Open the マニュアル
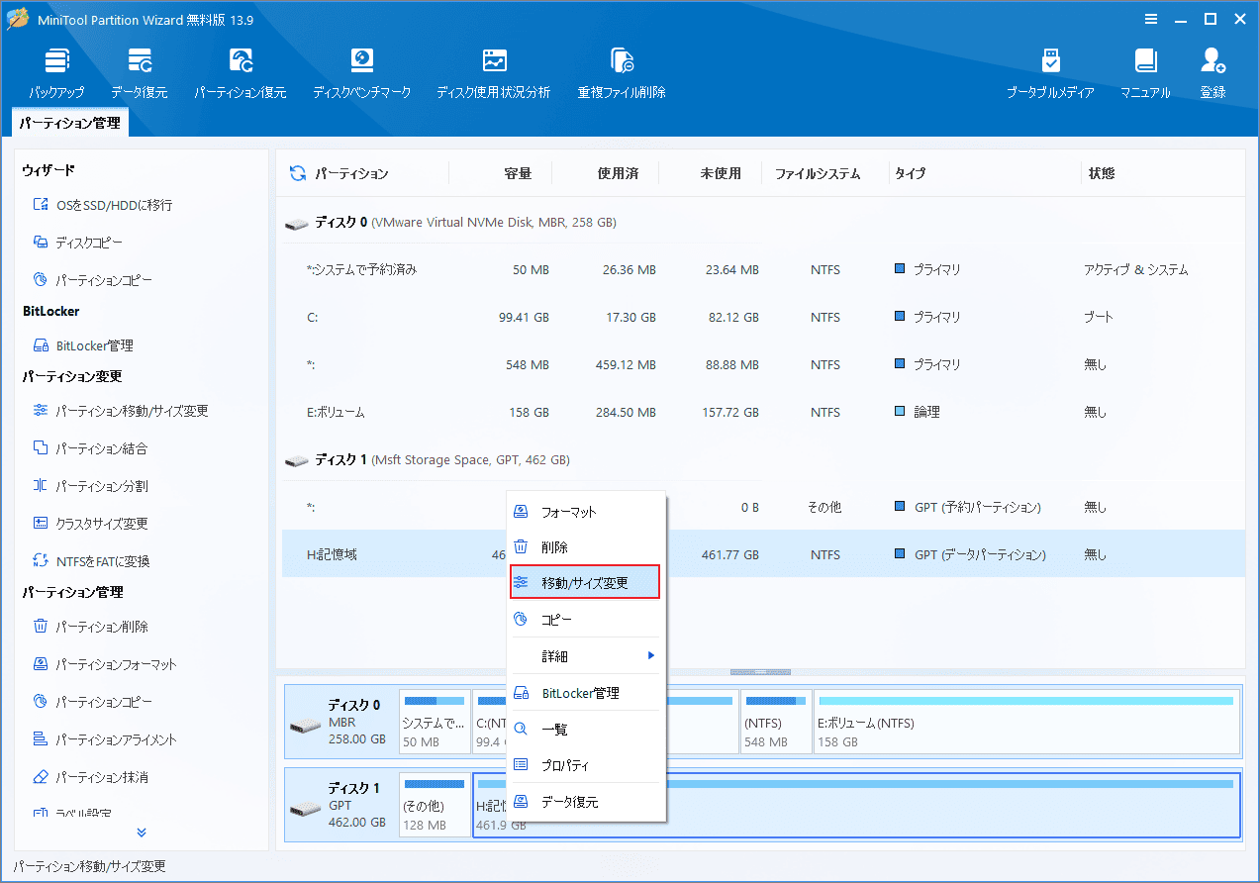The height and width of the screenshot is (883, 1260). point(1145,73)
